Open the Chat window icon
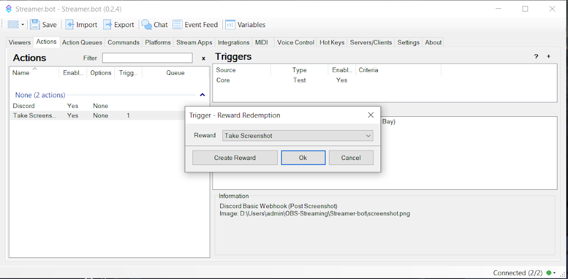Screen dimensions: 568x279 (147, 24)
